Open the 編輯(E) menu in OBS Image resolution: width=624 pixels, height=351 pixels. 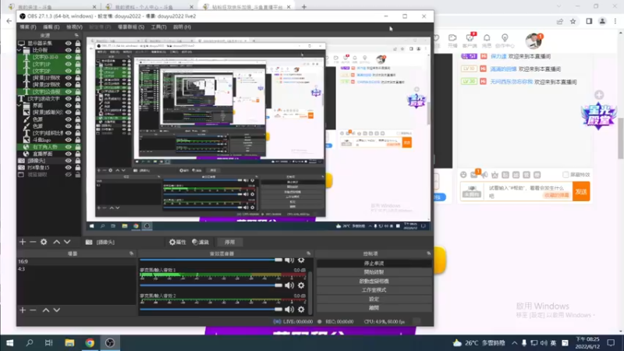coord(51,27)
